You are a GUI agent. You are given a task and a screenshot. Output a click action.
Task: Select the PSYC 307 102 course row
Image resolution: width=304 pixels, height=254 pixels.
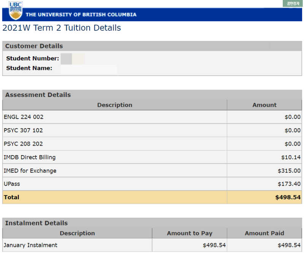coord(24,130)
